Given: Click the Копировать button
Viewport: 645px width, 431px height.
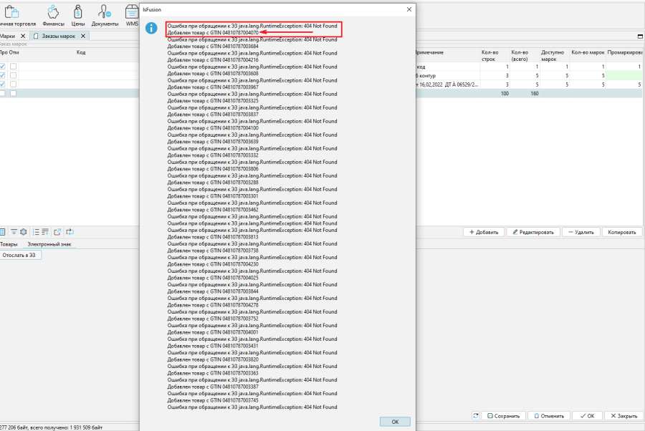Looking at the screenshot, I should pos(622,232).
